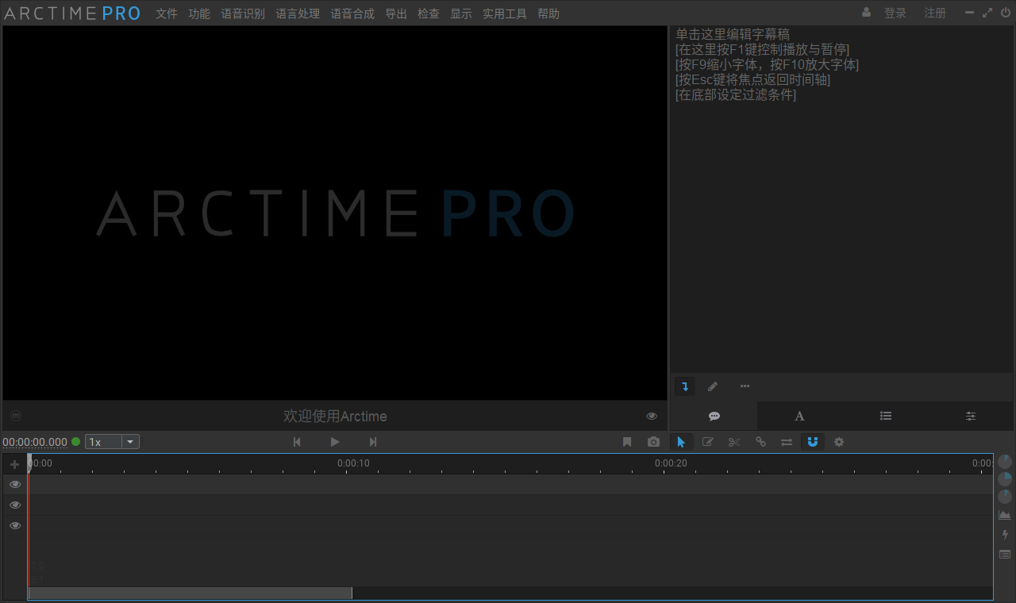Open the 显示 menu

(x=461, y=13)
